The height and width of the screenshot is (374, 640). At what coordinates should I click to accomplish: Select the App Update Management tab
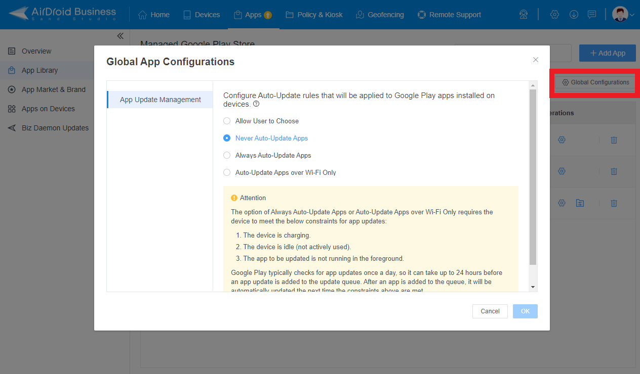(x=159, y=100)
